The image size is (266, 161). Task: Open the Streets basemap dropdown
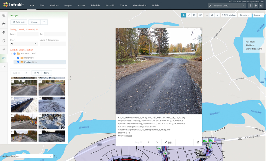(244, 15)
